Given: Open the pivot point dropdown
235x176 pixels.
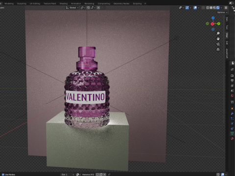Looking at the screenshot, I should tap(83, 8).
